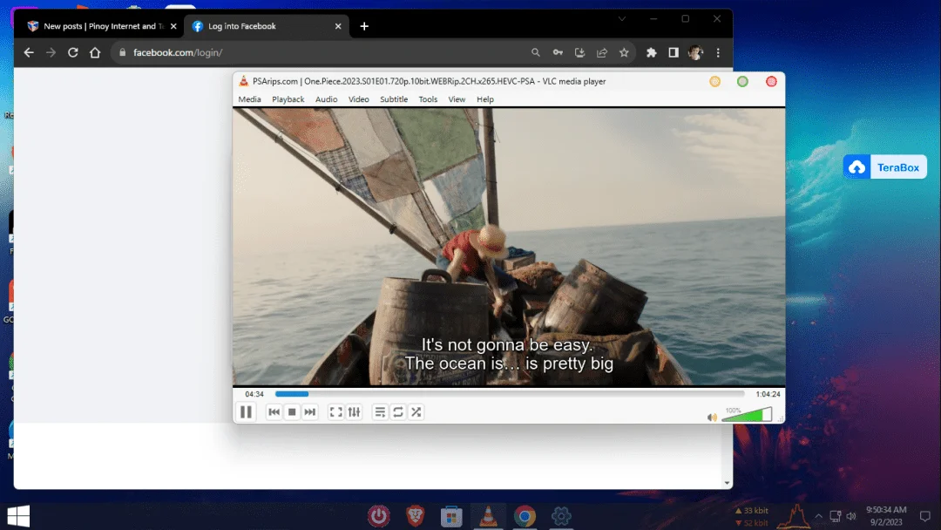Open the Audio menu in VLC
Screen dimensions: 941x530
327,99
